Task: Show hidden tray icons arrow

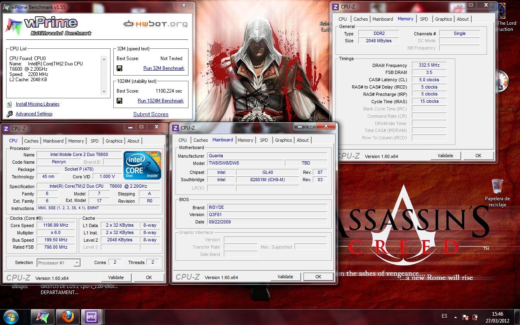Action: click(455, 316)
